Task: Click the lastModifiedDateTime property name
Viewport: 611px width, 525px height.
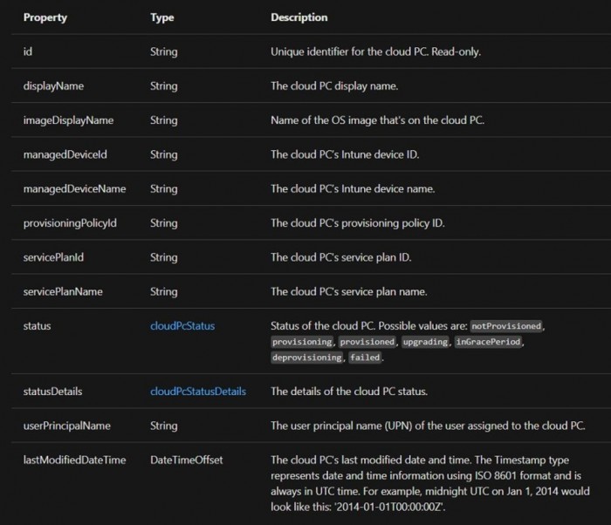Action: [74, 460]
